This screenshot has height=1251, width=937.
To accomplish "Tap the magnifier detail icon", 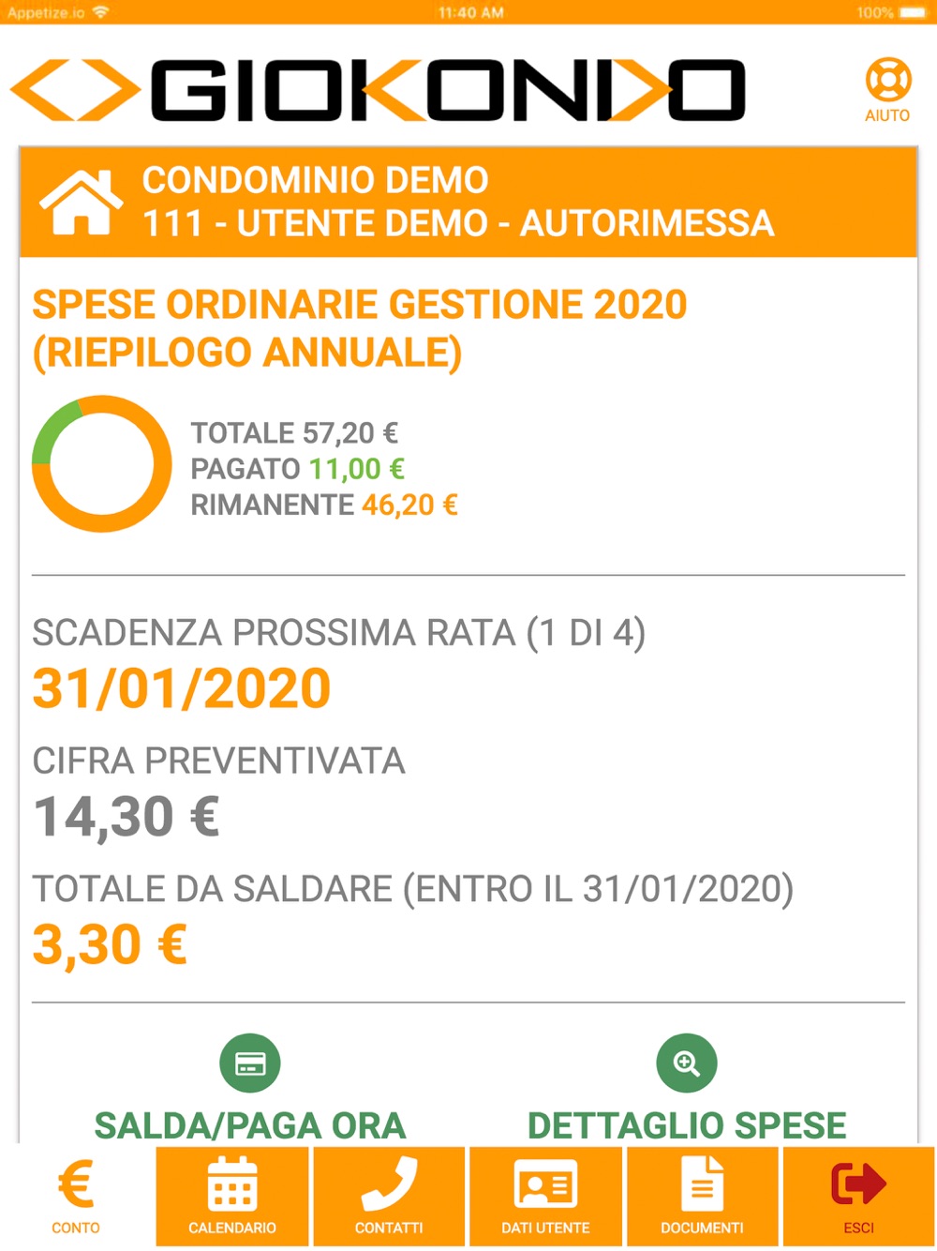I will 687,1063.
